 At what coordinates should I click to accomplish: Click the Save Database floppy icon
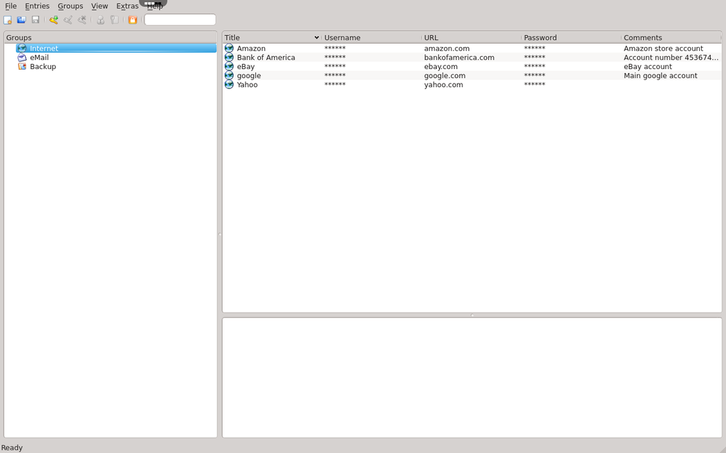(x=35, y=20)
